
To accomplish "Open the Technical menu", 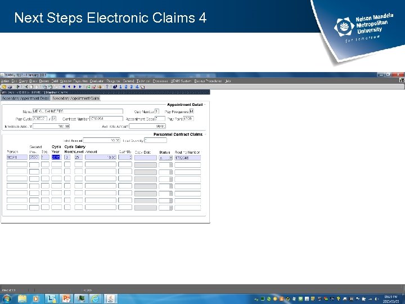I will 143,81.
